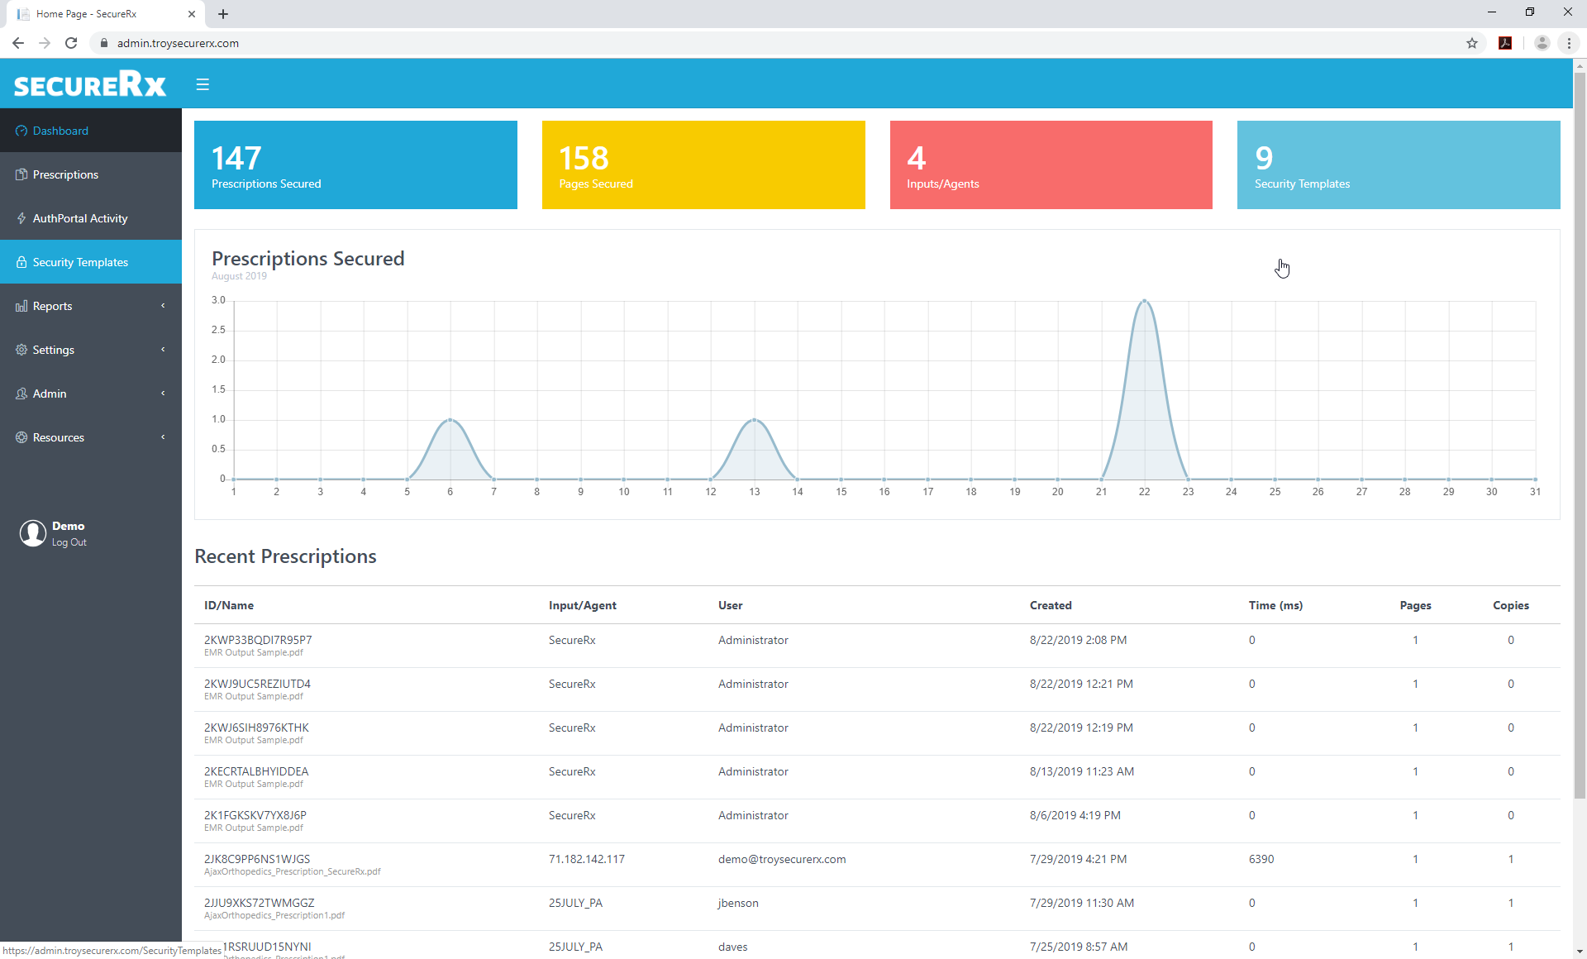Click the hamburger menu toggle icon
Screen dimensions: 1587x959
(x=203, y=84)
